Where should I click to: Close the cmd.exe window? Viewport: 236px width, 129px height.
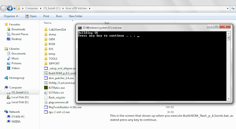(225, 26)
